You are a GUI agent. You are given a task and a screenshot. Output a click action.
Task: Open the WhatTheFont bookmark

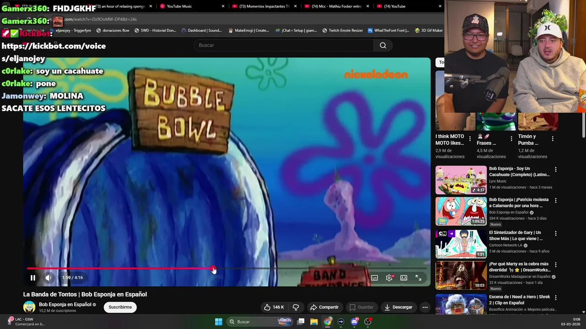tap(388, 31)
